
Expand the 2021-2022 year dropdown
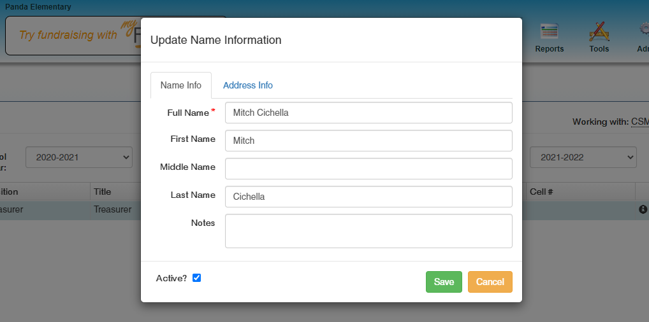pyautogui.click(x=583, y=157)
